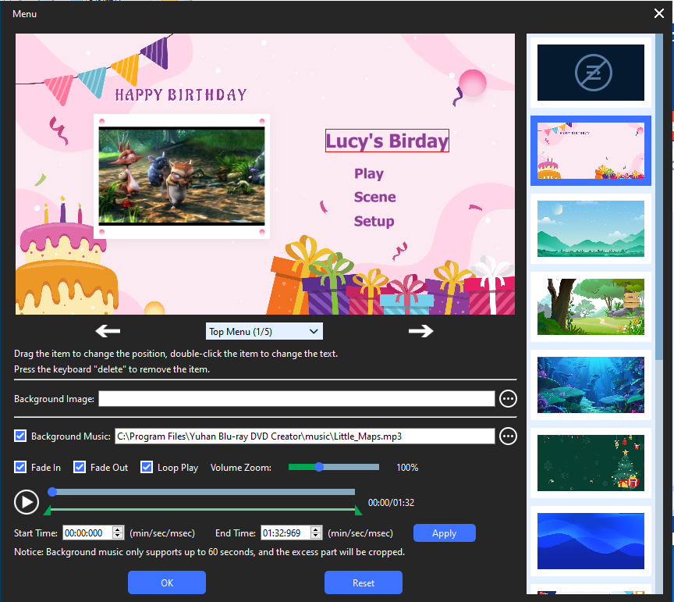Viewport: 674px width, 602px height.
Task: Select the Scene menu item in preview
Action: tap(374, 197)
